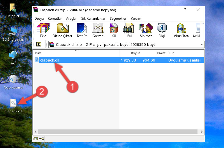
Task: Click the drive icon in status bar
Action: coord(36,139)
